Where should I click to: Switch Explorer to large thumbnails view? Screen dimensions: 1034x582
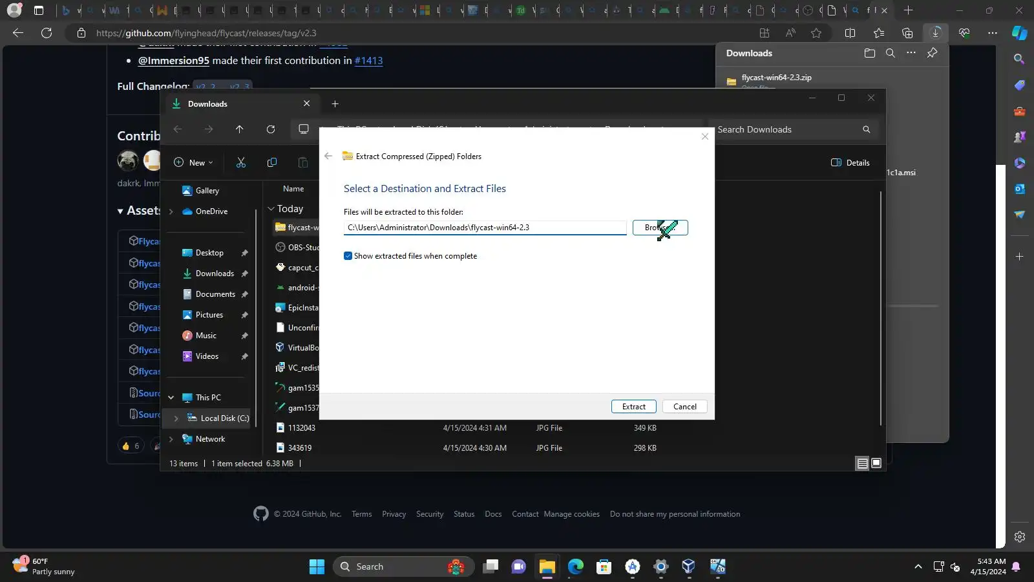pyautogui.click(x=876, y=463)
